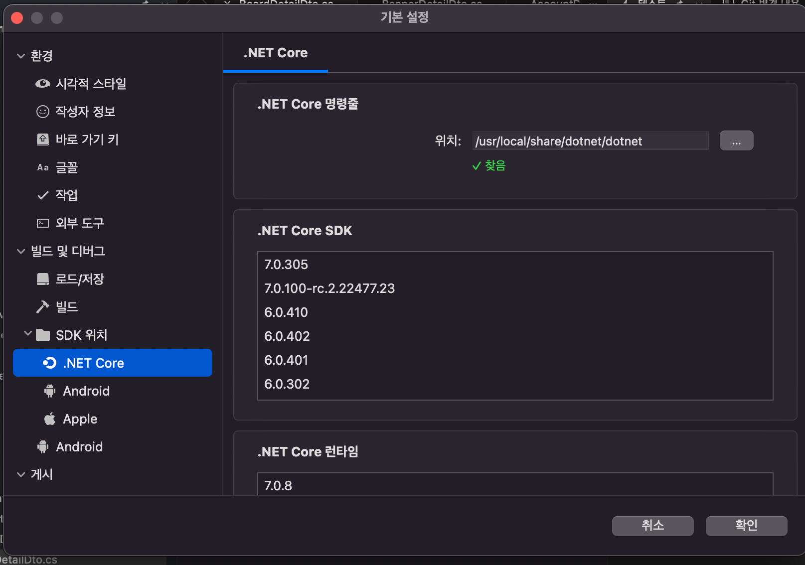Select SDK version 7.0.100-rc.2.22477.23
The width and height of the screenshot is (805, 565).
(x=515, y=288)
